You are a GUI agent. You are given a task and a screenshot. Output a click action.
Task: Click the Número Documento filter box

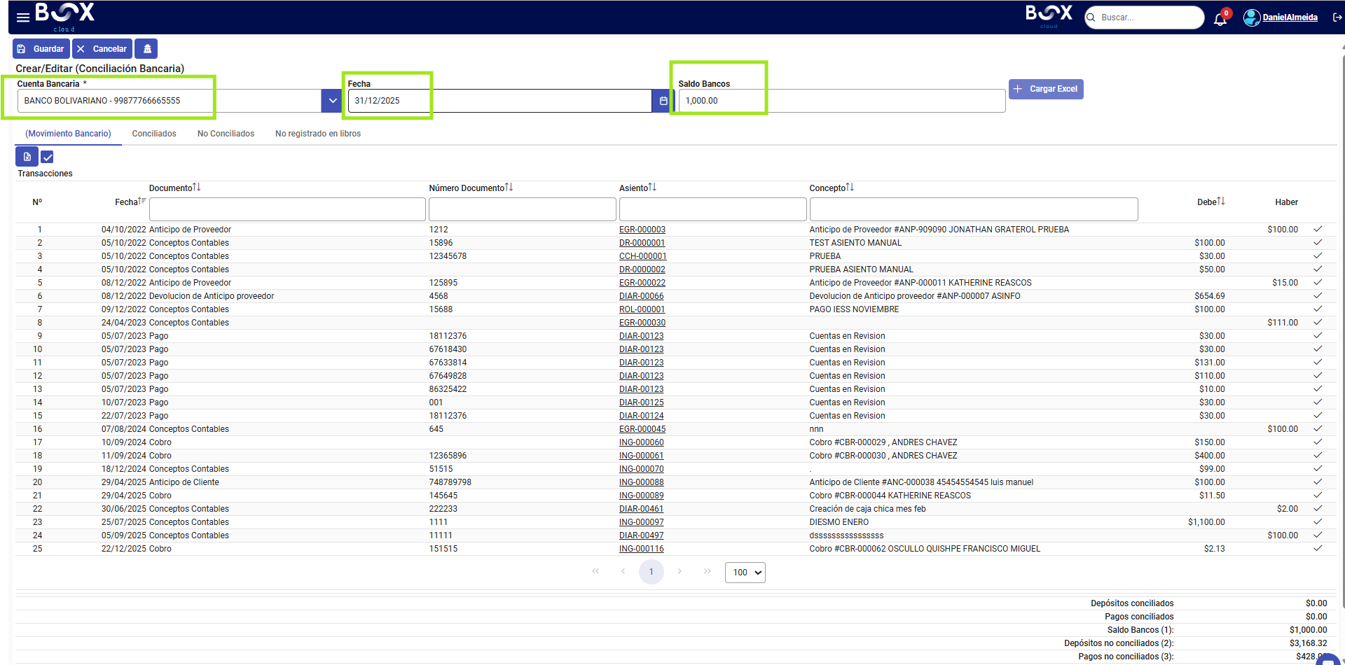click(523, 209)
